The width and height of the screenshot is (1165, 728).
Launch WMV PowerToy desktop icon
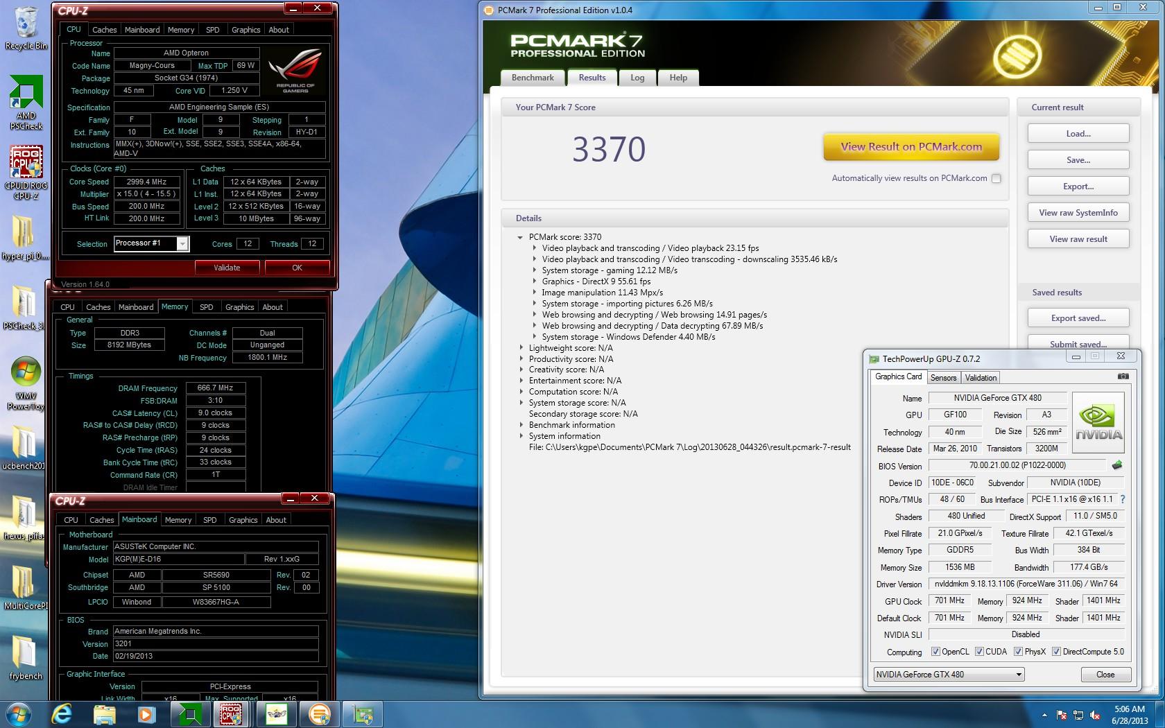(x=26, y=384)
